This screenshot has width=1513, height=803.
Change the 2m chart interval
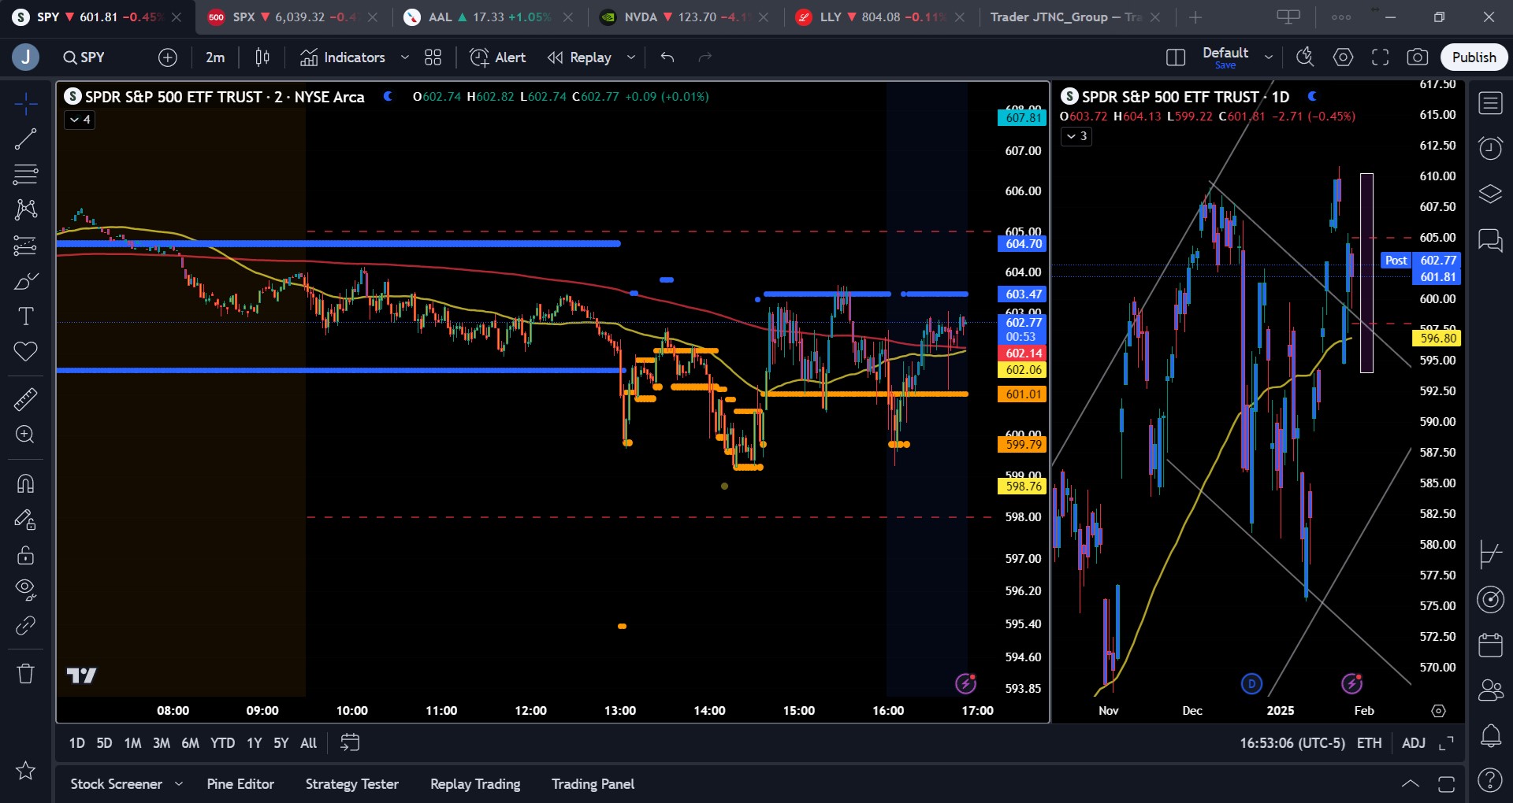(215, 57)
